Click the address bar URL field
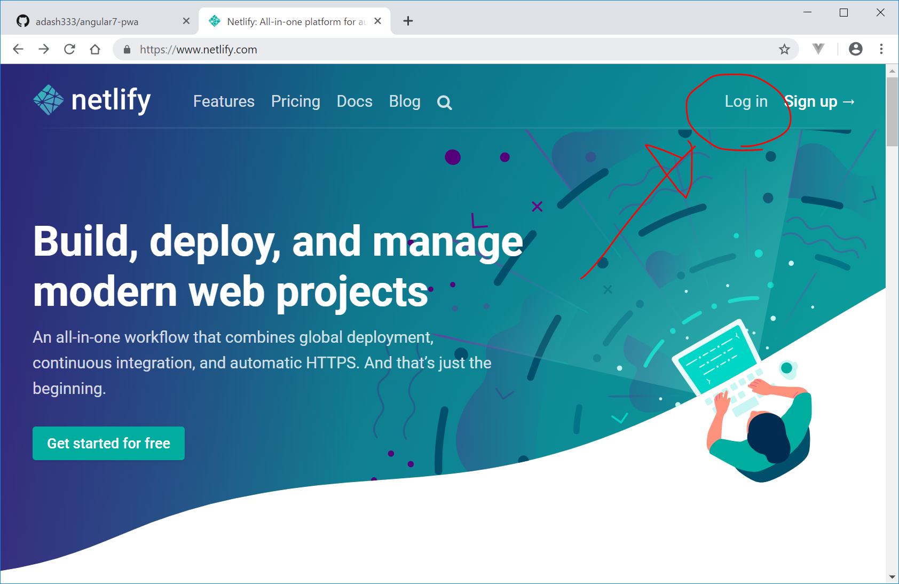This screenshot has width=899, height=584. point(427,50)
